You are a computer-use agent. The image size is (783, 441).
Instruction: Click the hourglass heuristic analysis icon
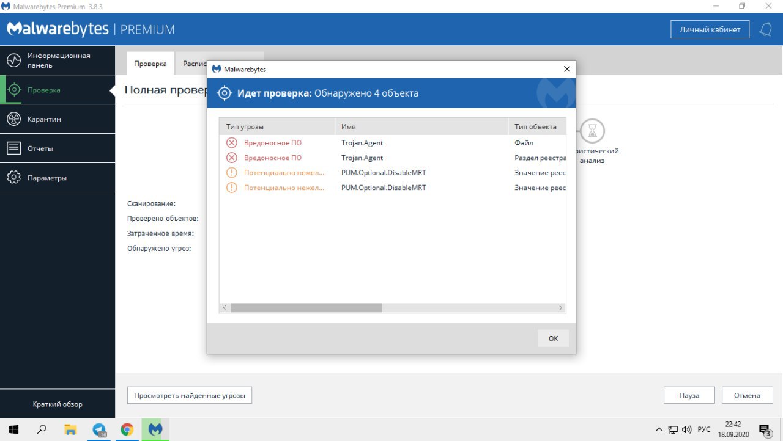tap(592, 130)
